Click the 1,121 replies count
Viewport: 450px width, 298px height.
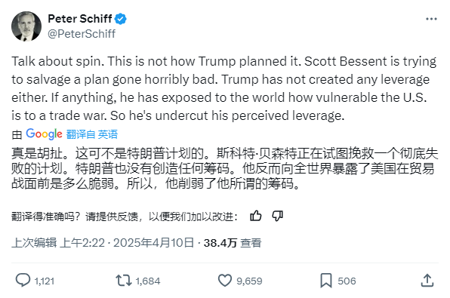45,281
